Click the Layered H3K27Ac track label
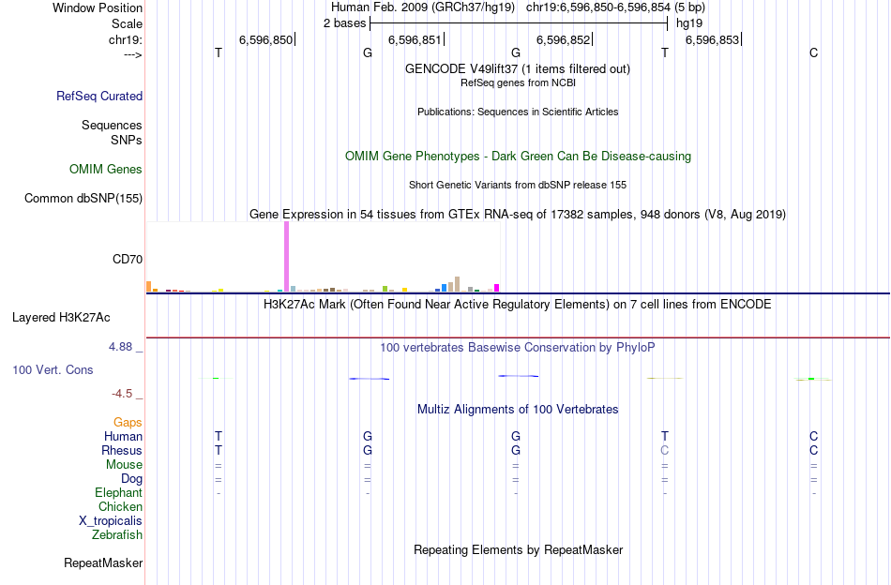This screenshot has width=891, height=585. (61, 318)
